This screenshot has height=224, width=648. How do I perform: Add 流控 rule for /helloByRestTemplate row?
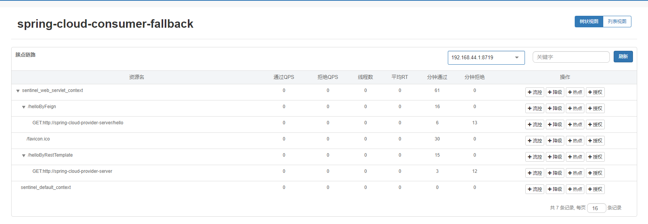pos(535,157)
